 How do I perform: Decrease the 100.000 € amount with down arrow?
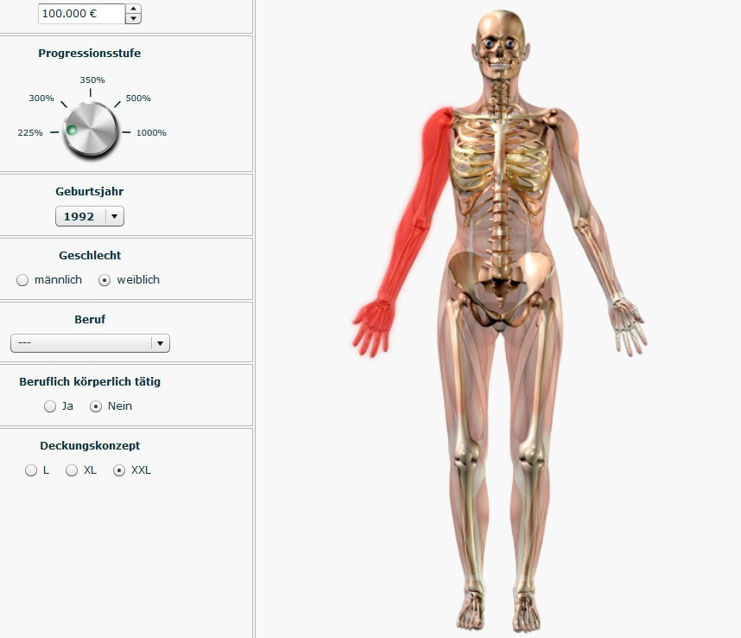point(133,18)
